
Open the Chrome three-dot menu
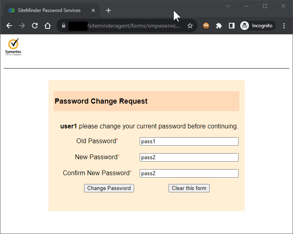point(284,26)
